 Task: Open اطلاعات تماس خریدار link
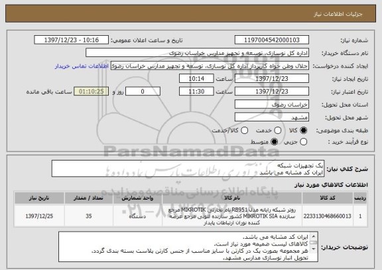click(82, 66)
